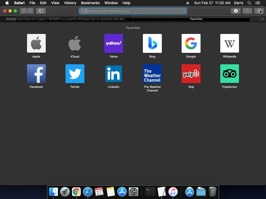266x199 pixels.
Task: Open the History menu
Action: click(x=70, y=3)
